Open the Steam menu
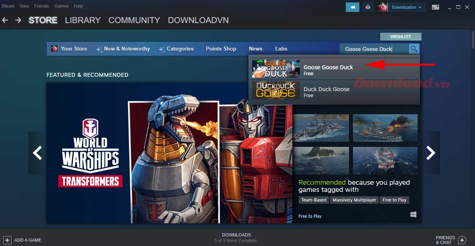475x246 pixels. click(8, 6)
